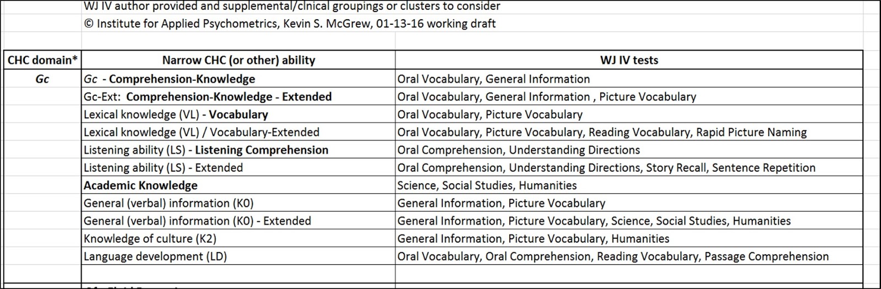The height and width of the screenshot is (289, 881).
Task: Select the "Gc-Ext: Comprehension-Knowledge - Extended" cell
Action: click(x=208, y=97)
